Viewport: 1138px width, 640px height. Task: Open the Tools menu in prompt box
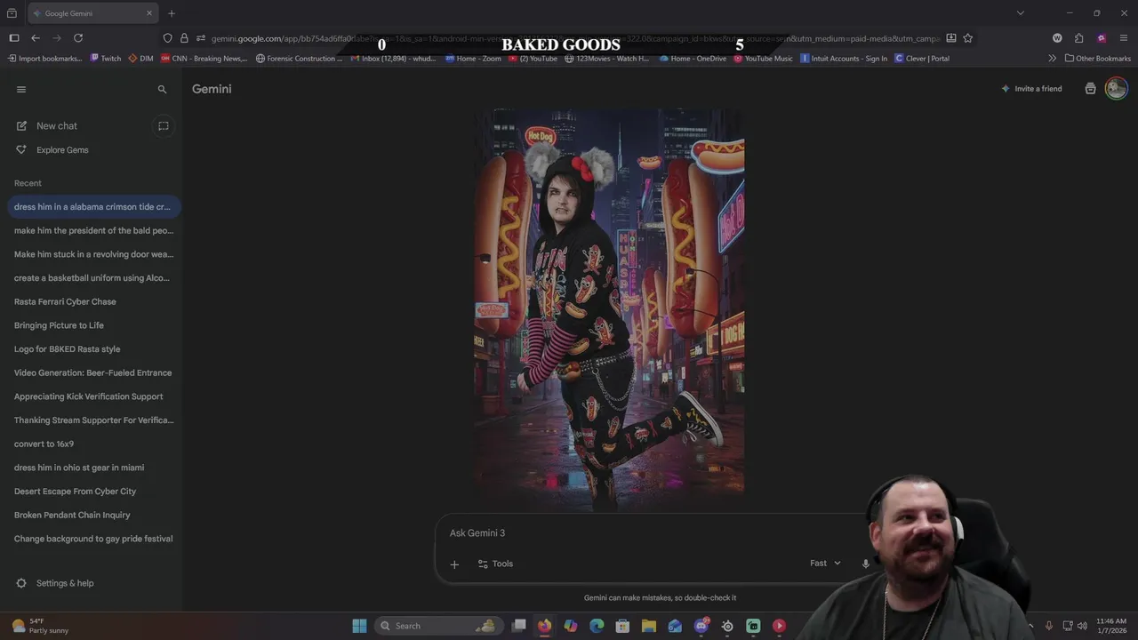pyautogui.click(x=495, y=564)
